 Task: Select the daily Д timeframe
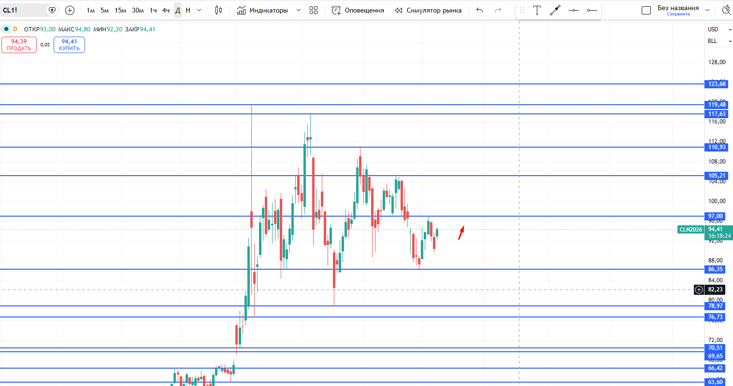tap(177, 10)
